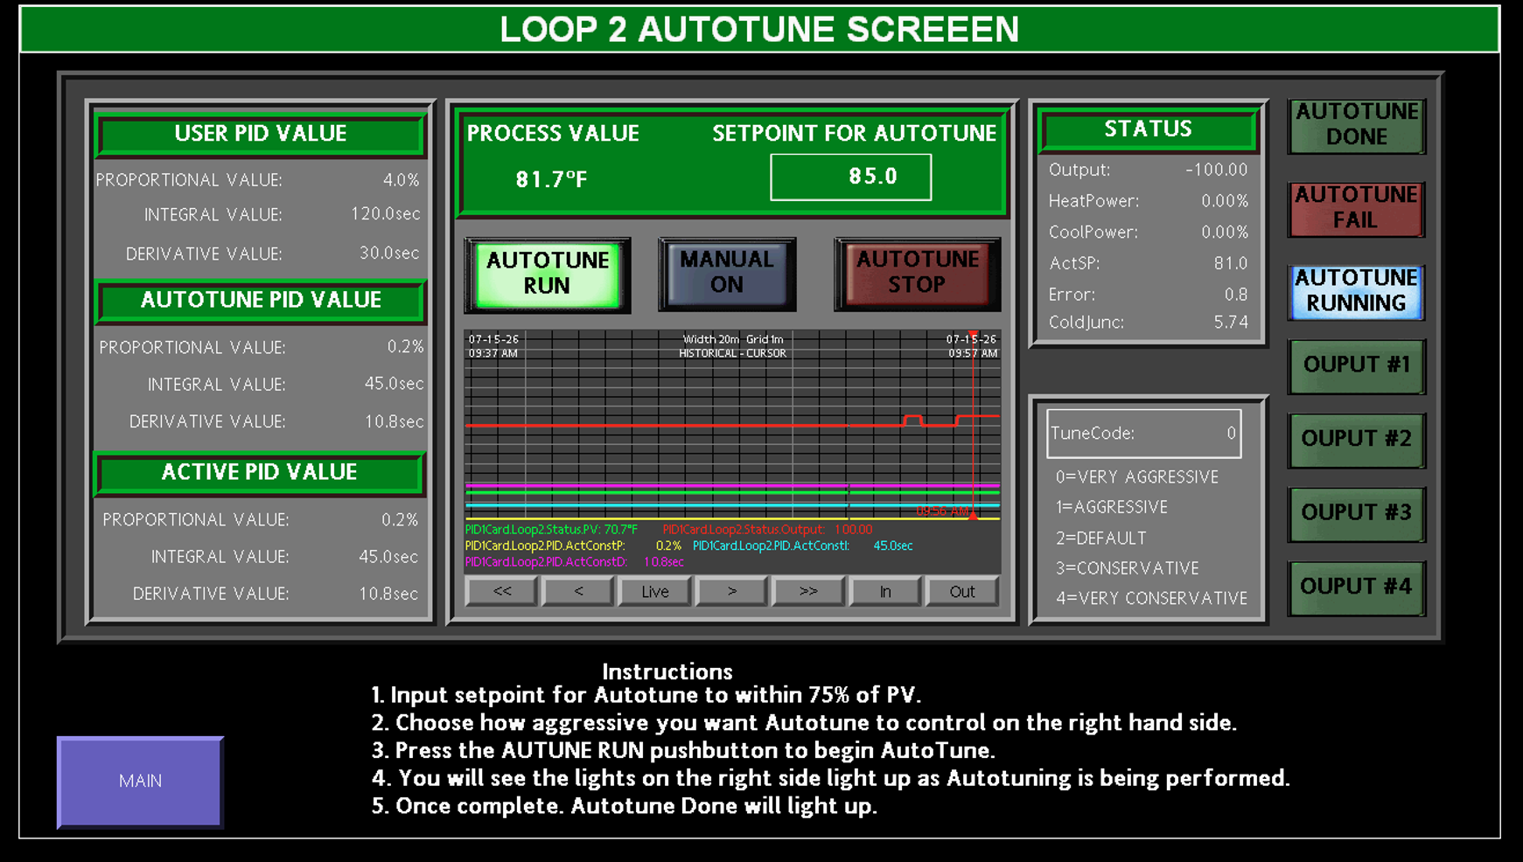Click the active PID proportional value 0.2%
This screenshot has width=1523, height=862.
(x=400, y=519)
